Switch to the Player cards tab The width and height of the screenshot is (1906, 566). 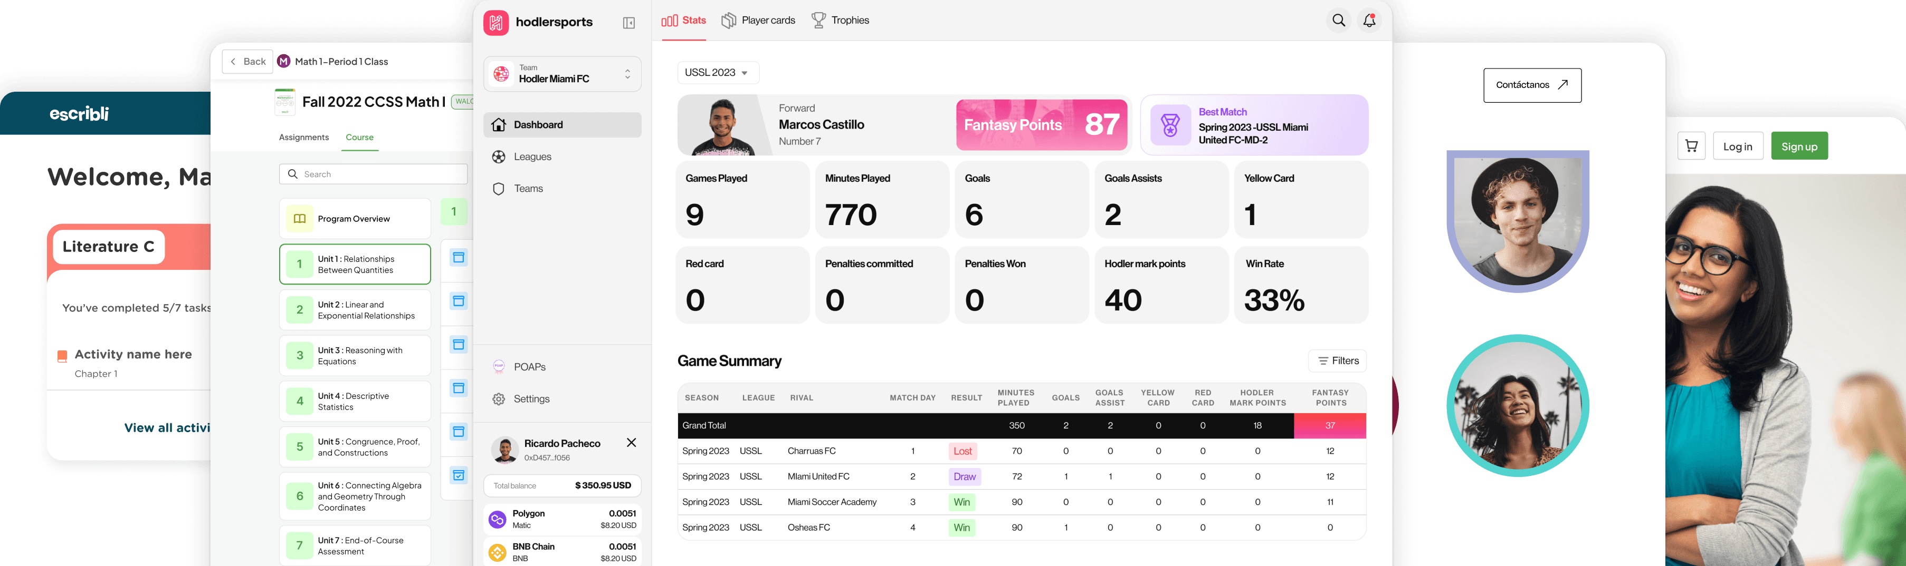coord(758,21)
